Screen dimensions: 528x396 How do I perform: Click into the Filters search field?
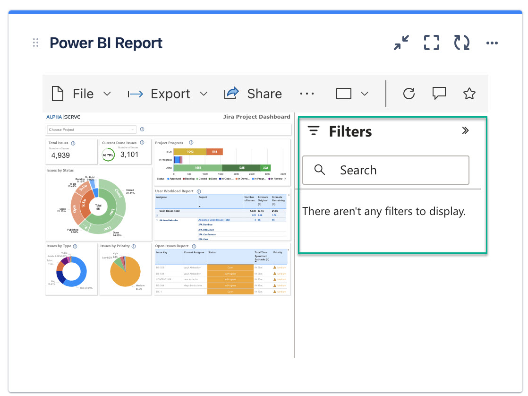tap(385, 170)
